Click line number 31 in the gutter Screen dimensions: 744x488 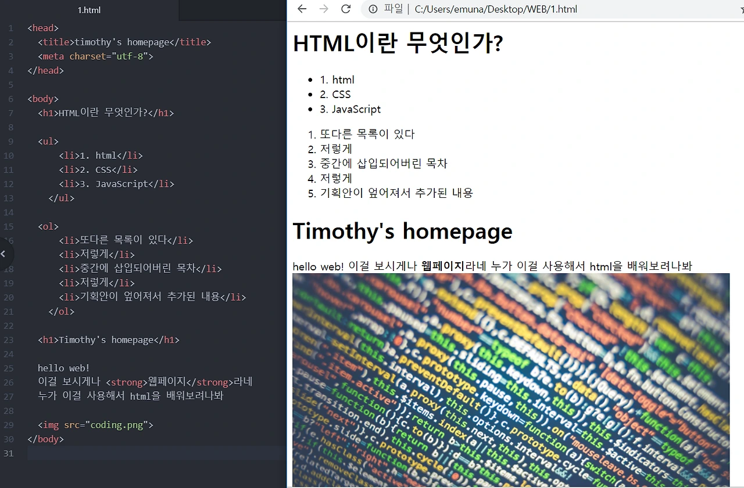8,453
